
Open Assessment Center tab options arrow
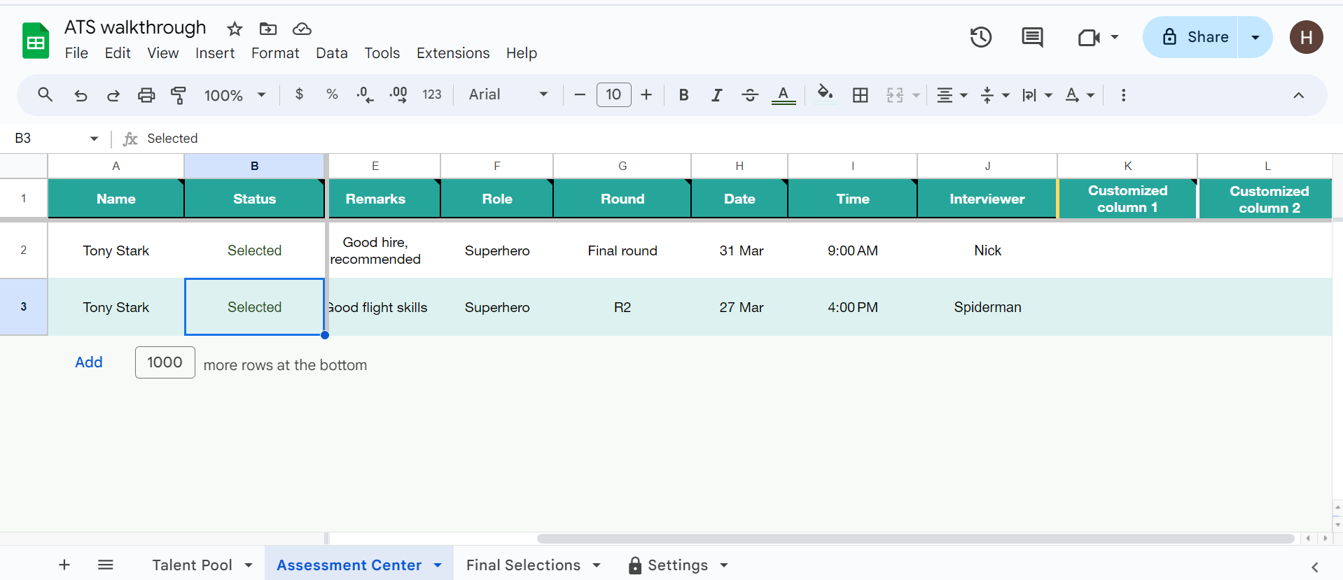438,565
